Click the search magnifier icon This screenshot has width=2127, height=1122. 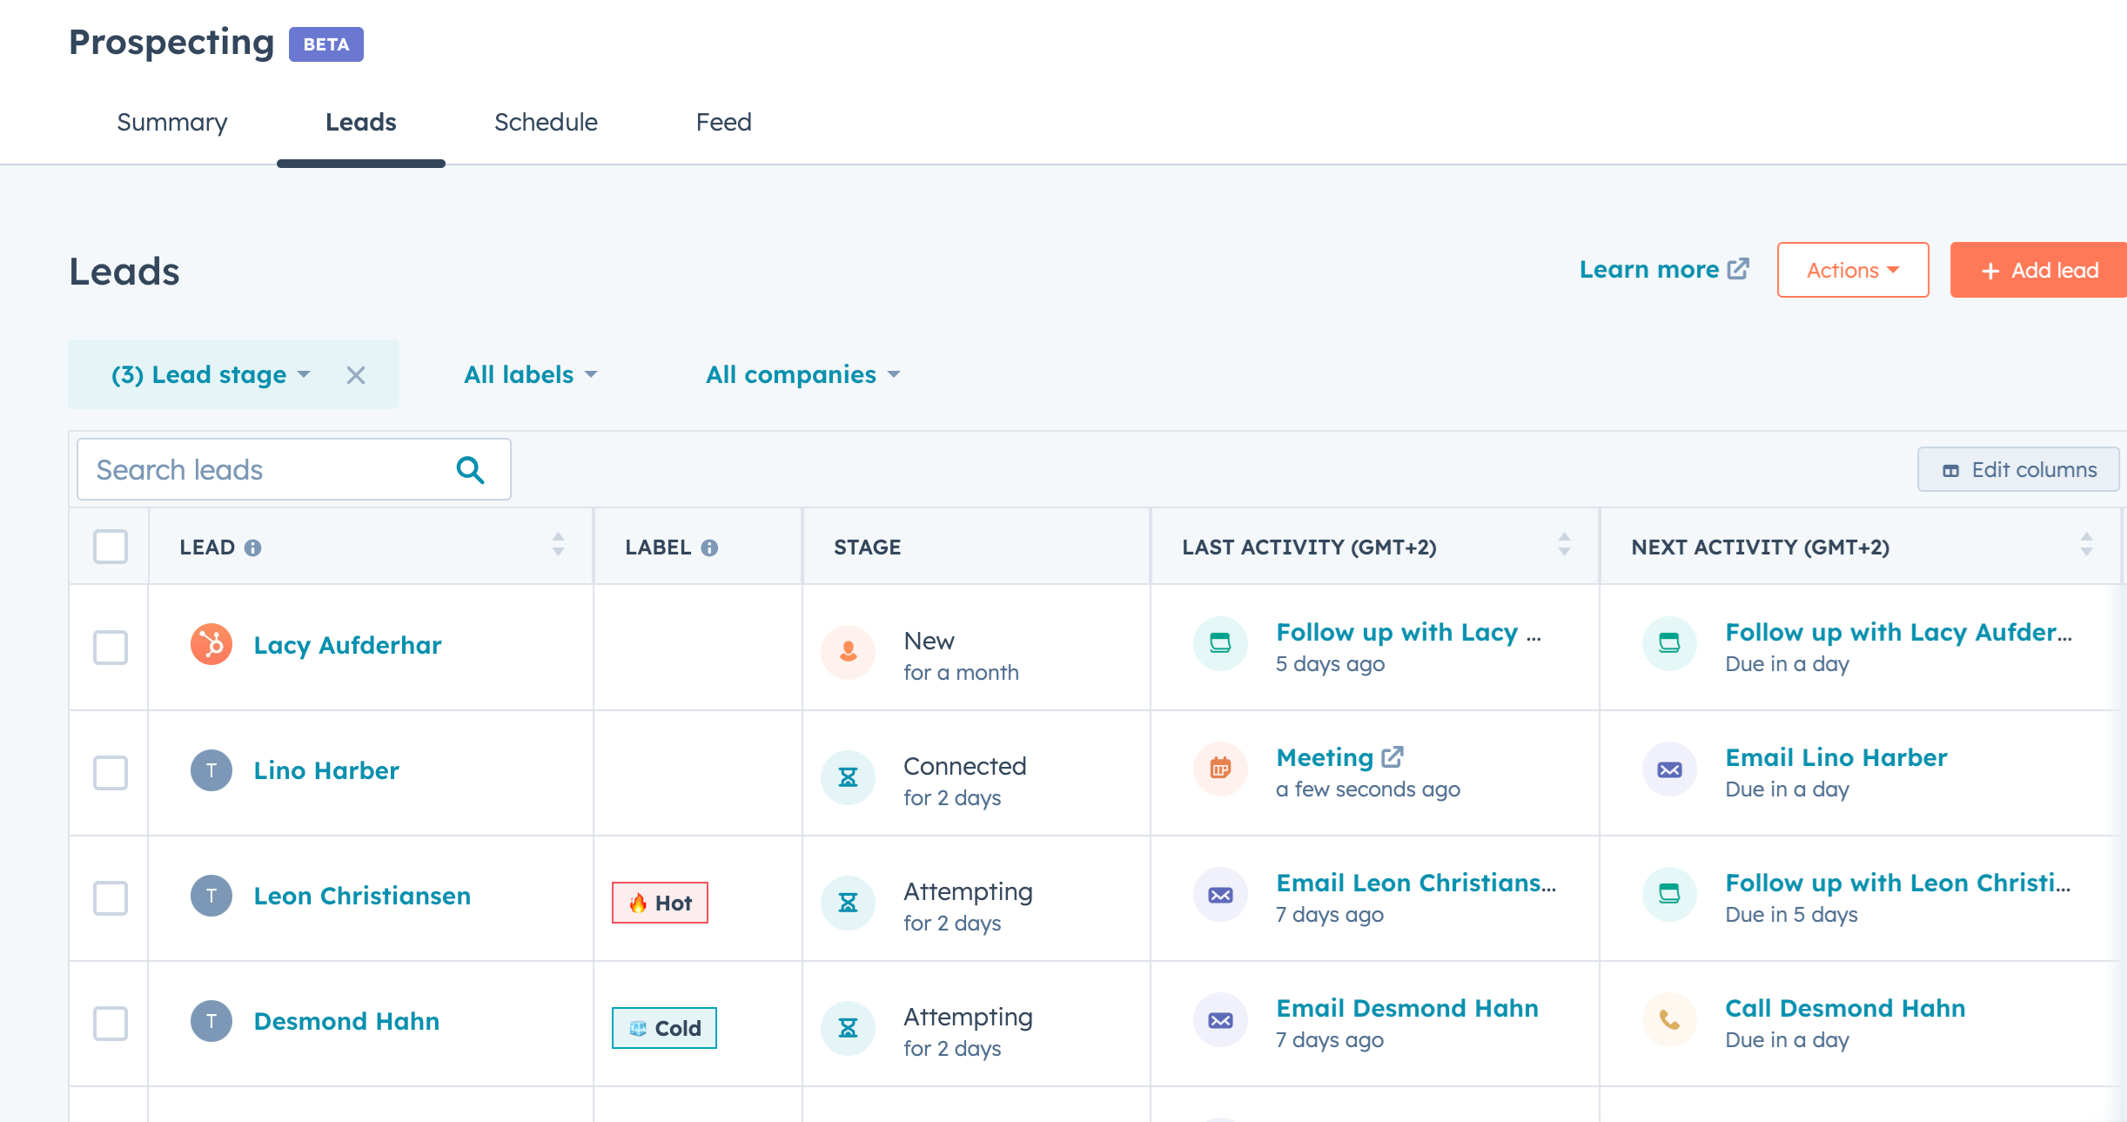[471, 470]
